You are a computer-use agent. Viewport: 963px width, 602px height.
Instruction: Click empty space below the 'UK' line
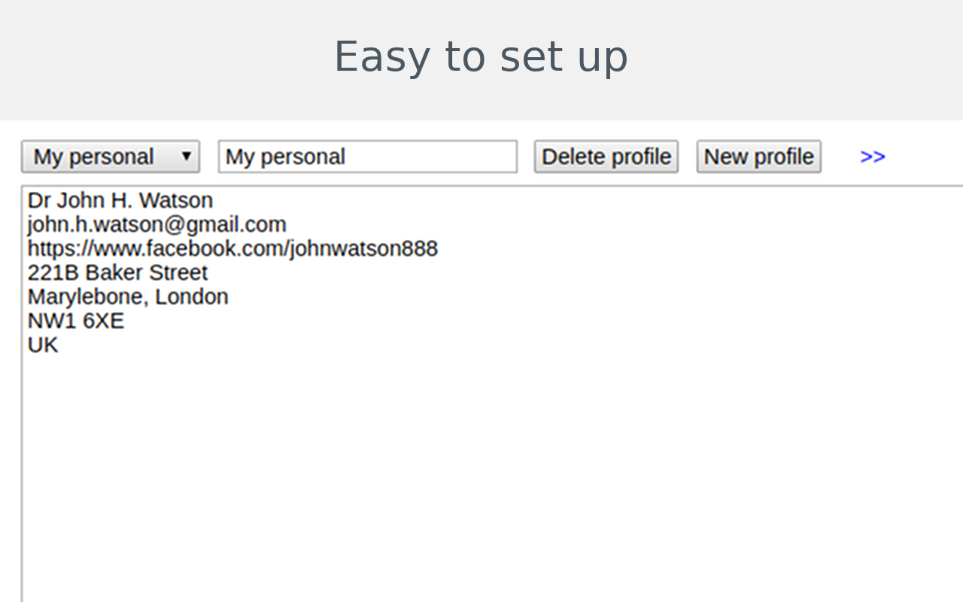coord(451,467)
